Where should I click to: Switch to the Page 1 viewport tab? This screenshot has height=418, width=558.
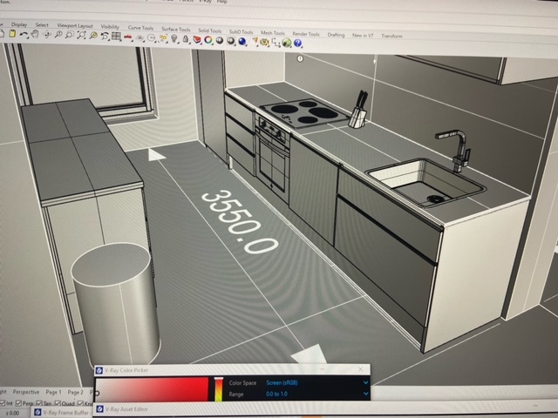click(54, 392)
